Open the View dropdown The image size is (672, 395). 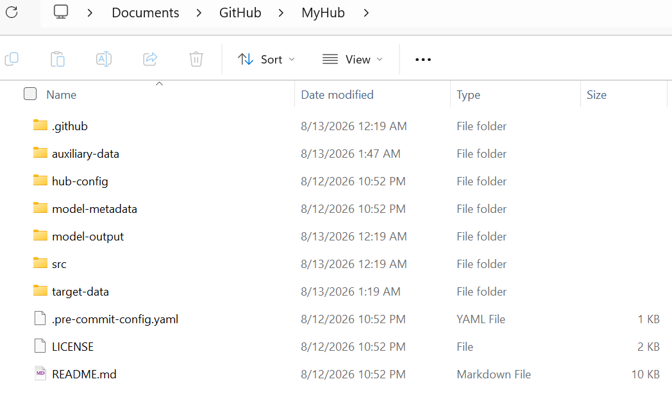pos(352,59)
